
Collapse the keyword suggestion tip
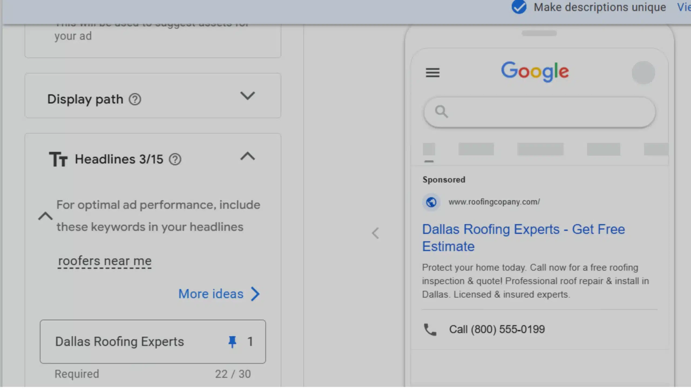tap(45, 216)
